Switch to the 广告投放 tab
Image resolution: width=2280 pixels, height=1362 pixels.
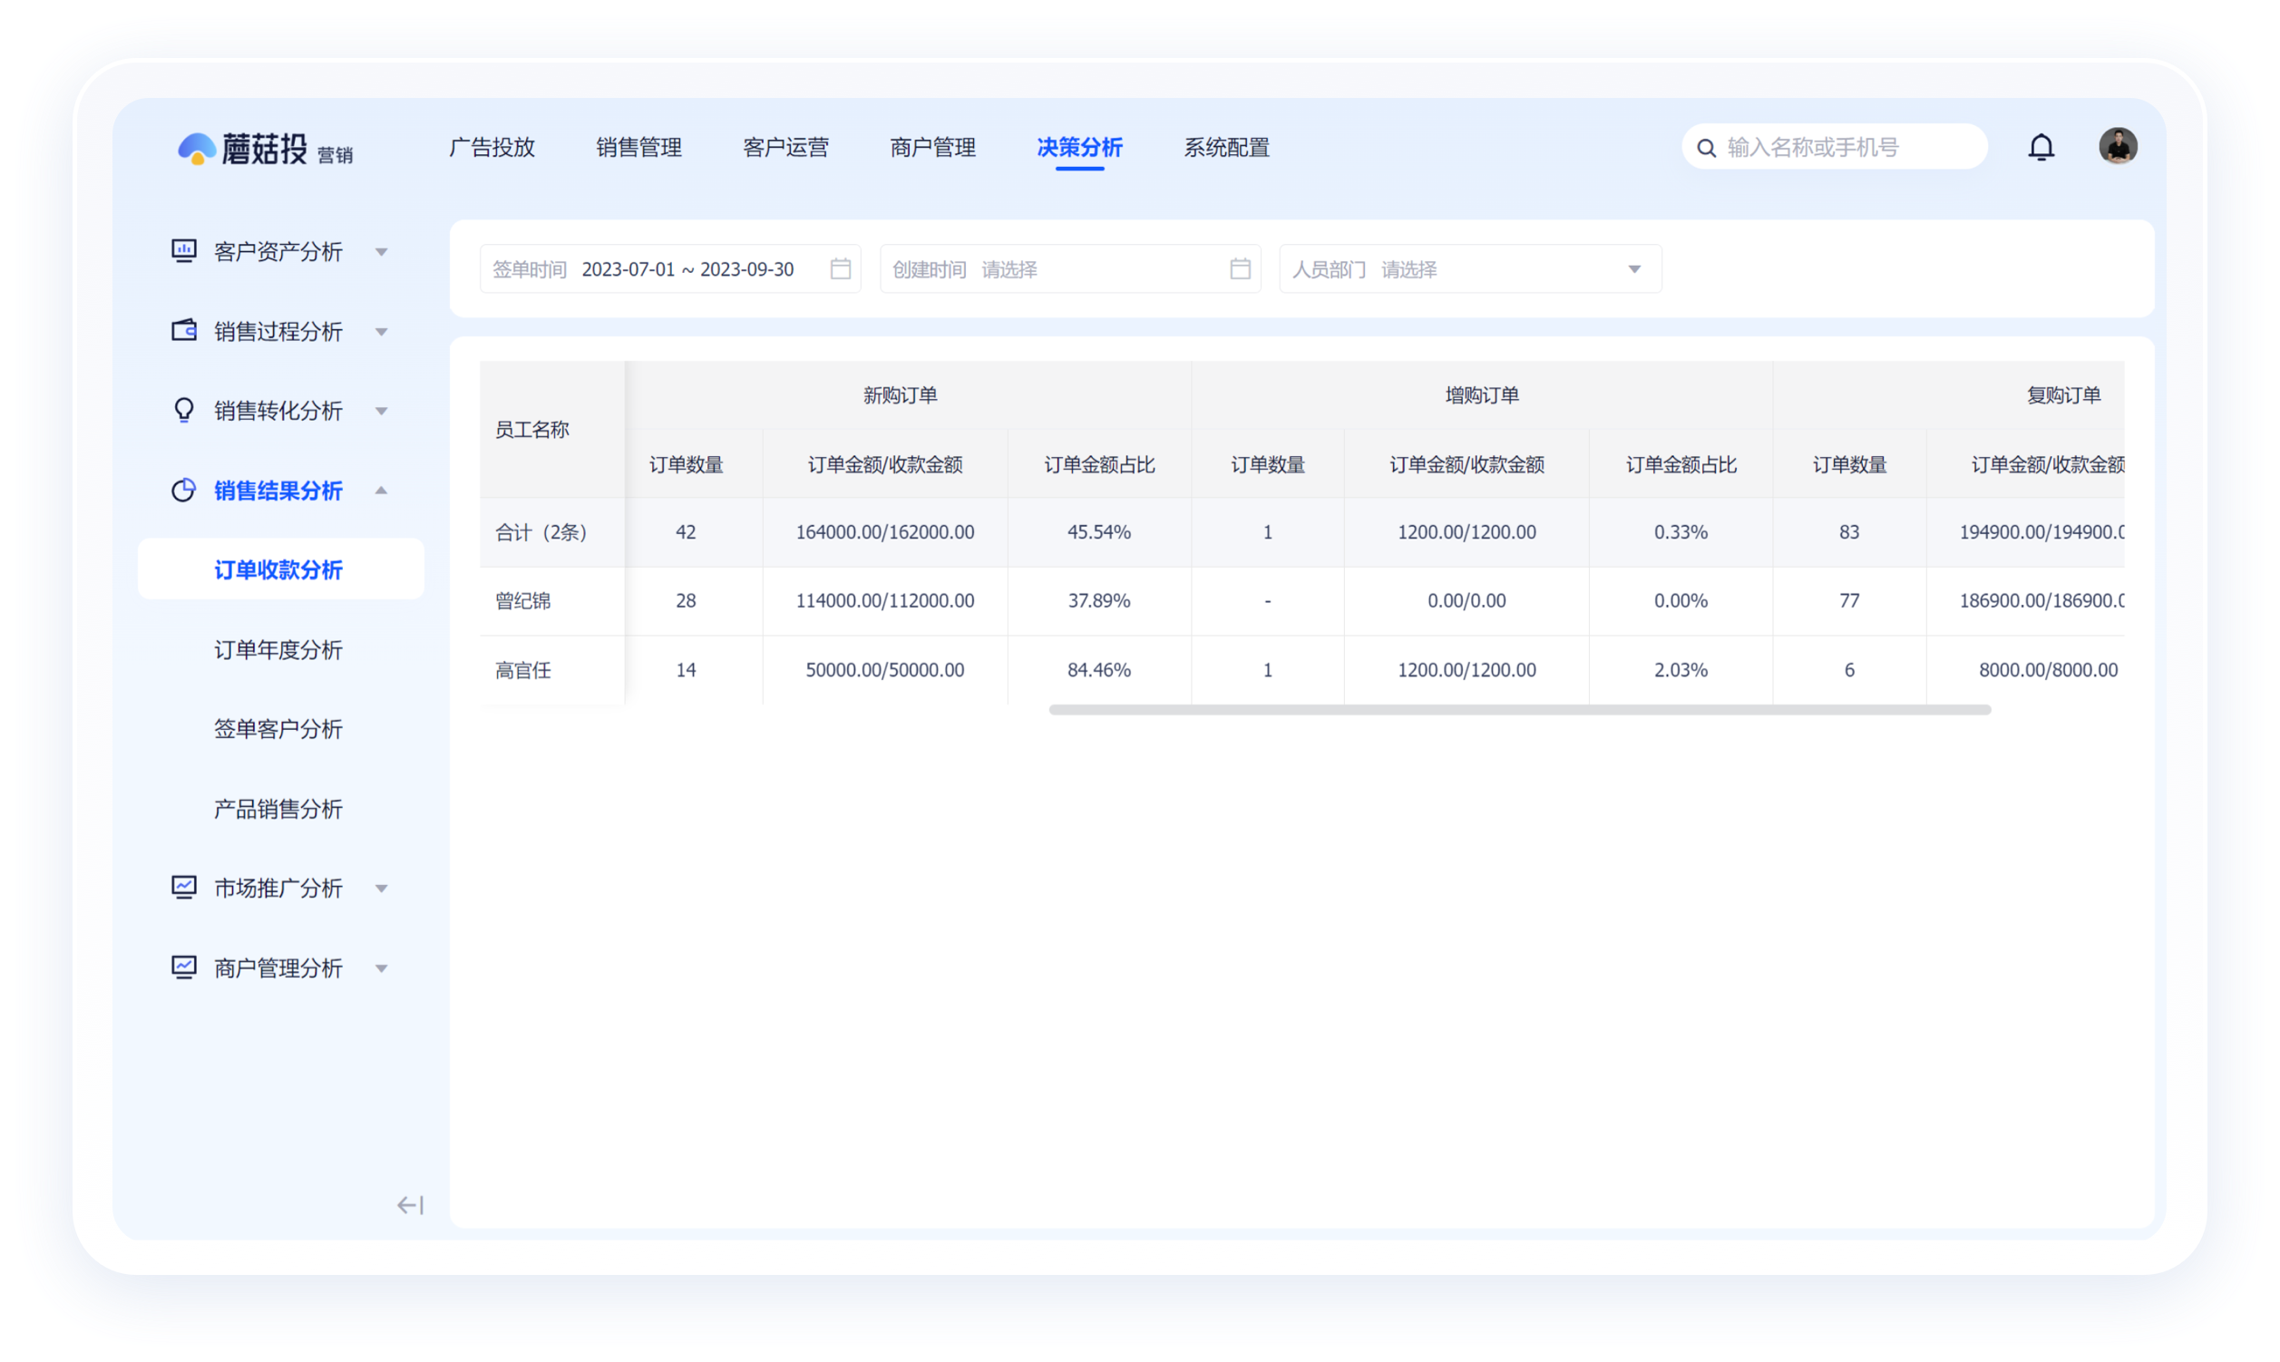(492, 147)
